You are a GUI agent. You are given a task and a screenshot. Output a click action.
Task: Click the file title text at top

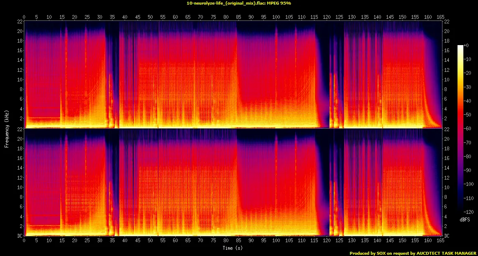pos(239,3)
